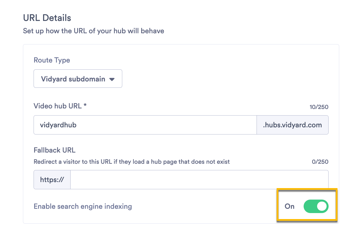Click the Fallback URL input field

[x=199, y=180]
